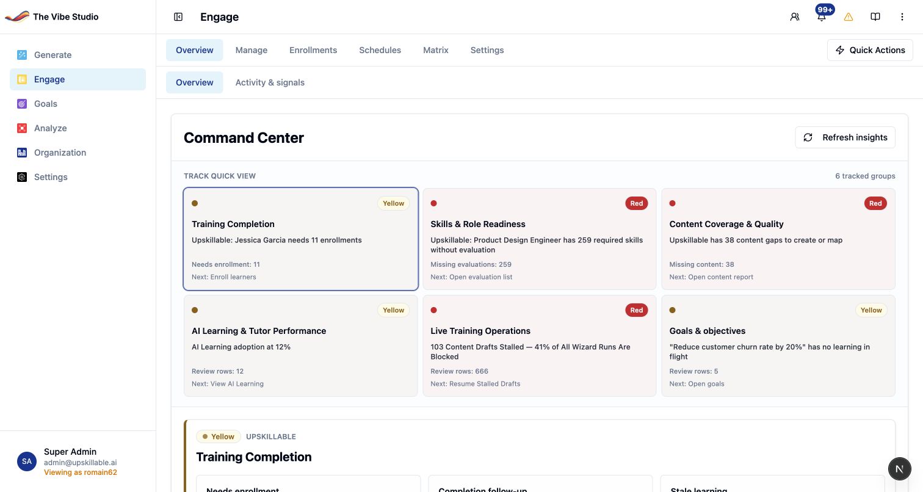
Task: Click admin@upskillable.ai email text
Action: coord(80,463)
